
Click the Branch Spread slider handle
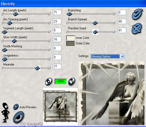[x=95, y=23]
